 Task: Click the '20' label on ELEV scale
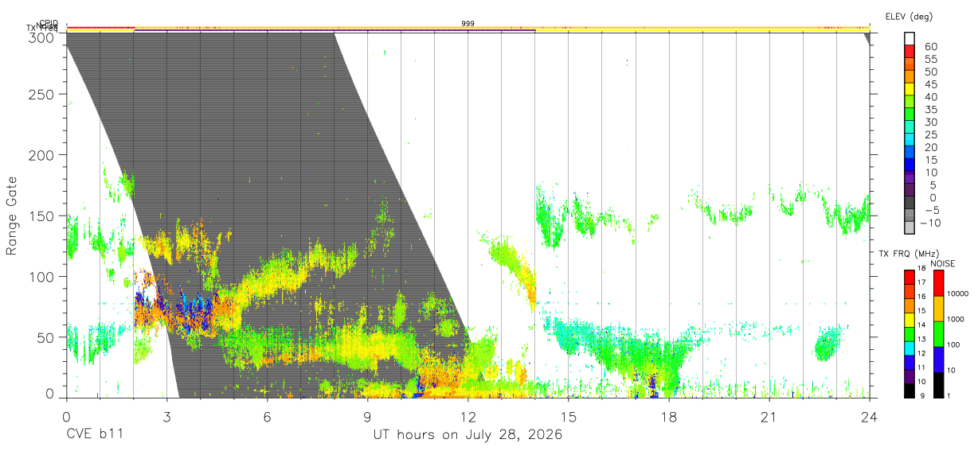click(931, 147)
